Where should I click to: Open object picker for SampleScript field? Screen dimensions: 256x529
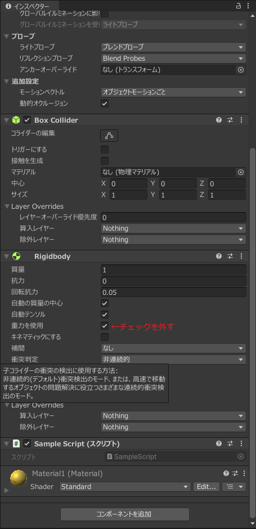click(241, 456)
